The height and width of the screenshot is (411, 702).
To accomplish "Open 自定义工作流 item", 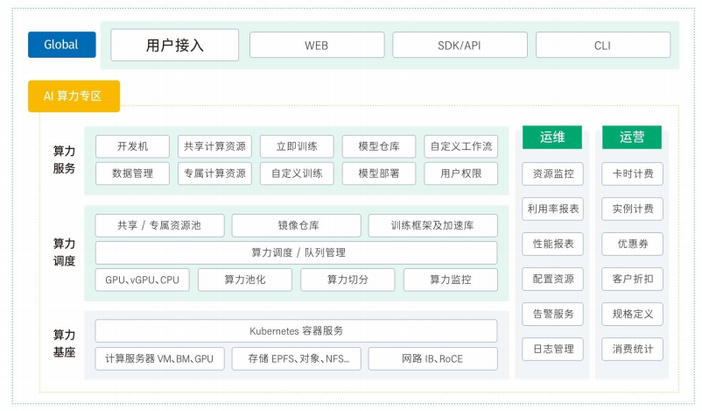I will click(460, 146).
